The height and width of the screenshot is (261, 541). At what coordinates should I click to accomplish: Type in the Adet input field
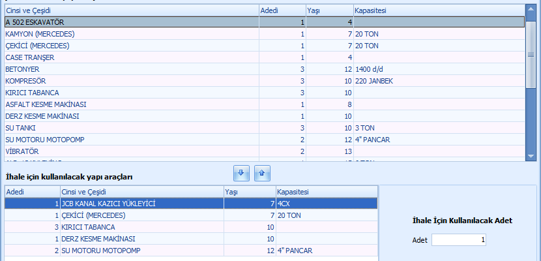459,240
